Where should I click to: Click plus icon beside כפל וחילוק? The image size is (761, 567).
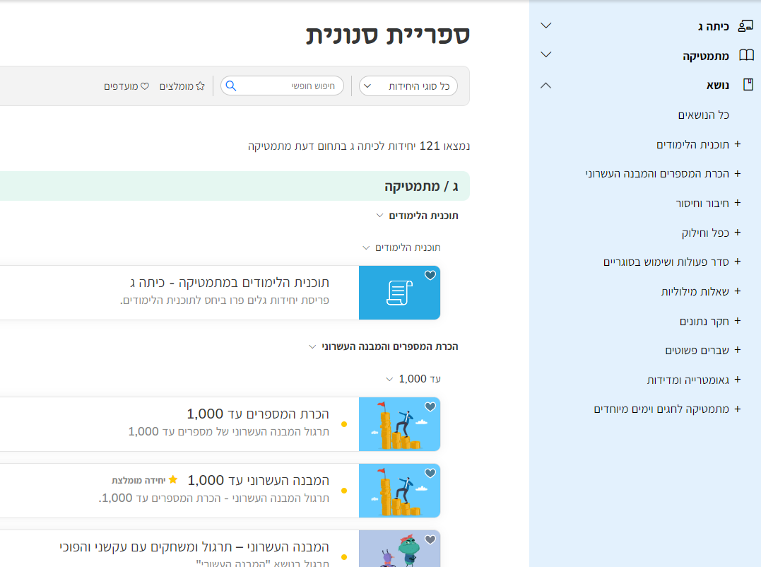pos(738,232)
